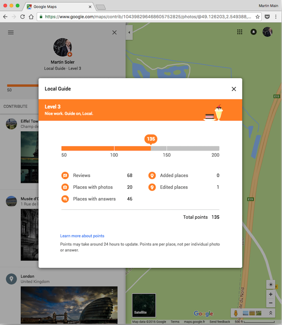
Task: Open the Chrome menu
Action: click(276, 17)
